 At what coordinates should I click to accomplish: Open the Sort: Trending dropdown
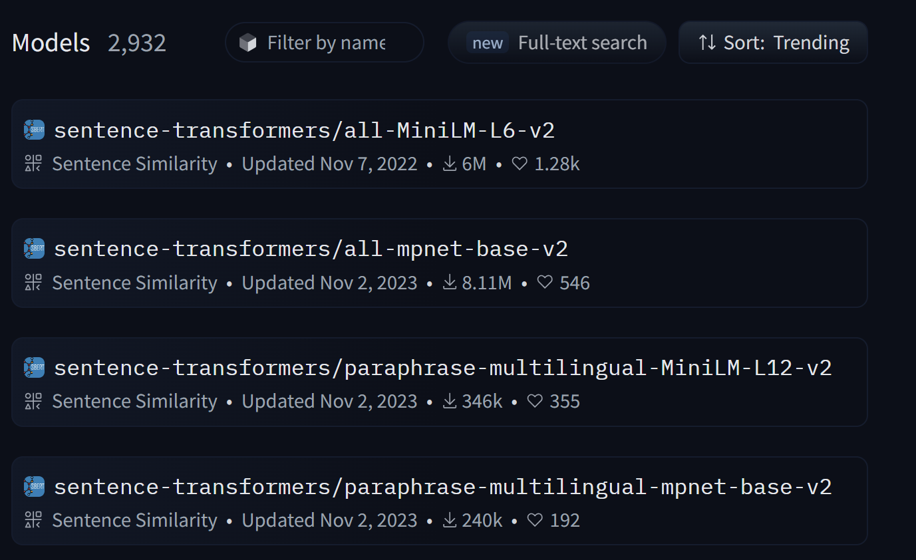[773, 43]
